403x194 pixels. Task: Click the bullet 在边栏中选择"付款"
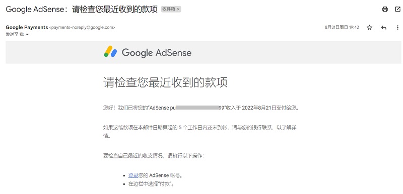[x=151, y=184]
